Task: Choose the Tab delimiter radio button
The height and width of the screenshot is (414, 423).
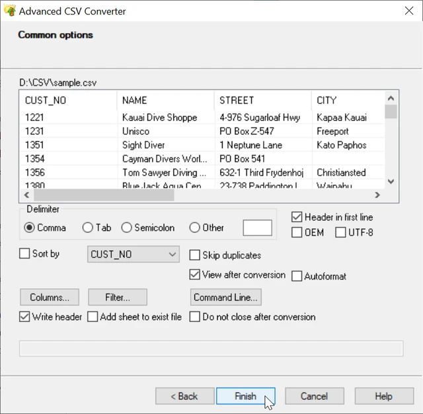Action: 87,228
